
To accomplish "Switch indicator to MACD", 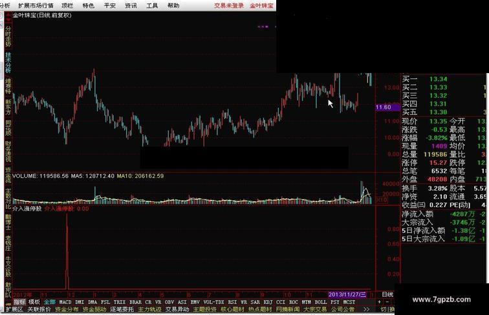I will point(65,302).
